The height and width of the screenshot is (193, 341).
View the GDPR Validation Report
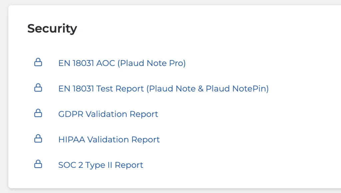pyautogui.click(x=108, y=114)
